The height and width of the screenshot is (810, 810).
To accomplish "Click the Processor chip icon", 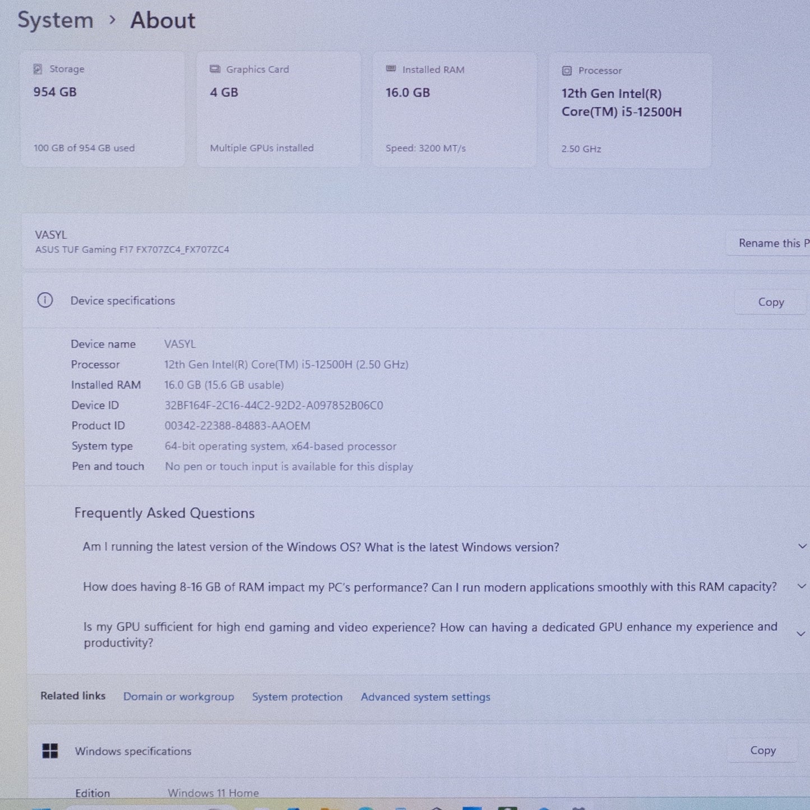I will point(567,71).
